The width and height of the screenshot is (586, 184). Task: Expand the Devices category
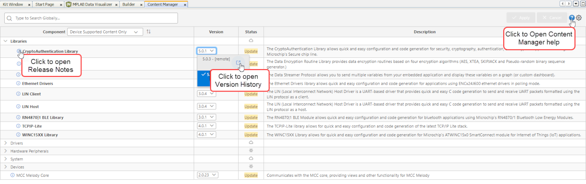(5, 167)
